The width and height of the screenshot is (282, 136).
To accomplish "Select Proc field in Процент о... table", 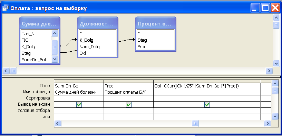I will point(142,47).
